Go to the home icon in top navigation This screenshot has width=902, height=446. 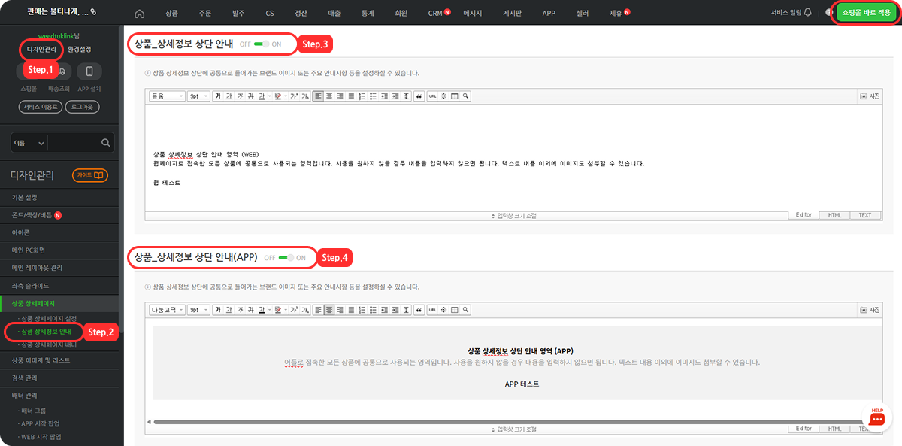pos(139,14)
